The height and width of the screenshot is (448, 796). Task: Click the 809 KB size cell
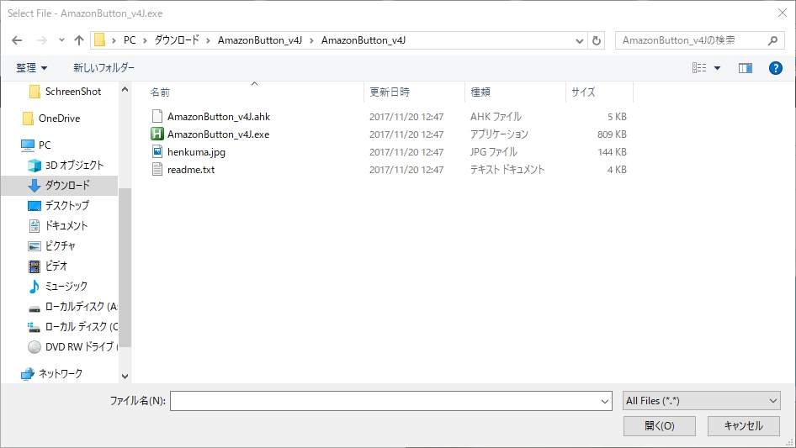tap(612, 134)
